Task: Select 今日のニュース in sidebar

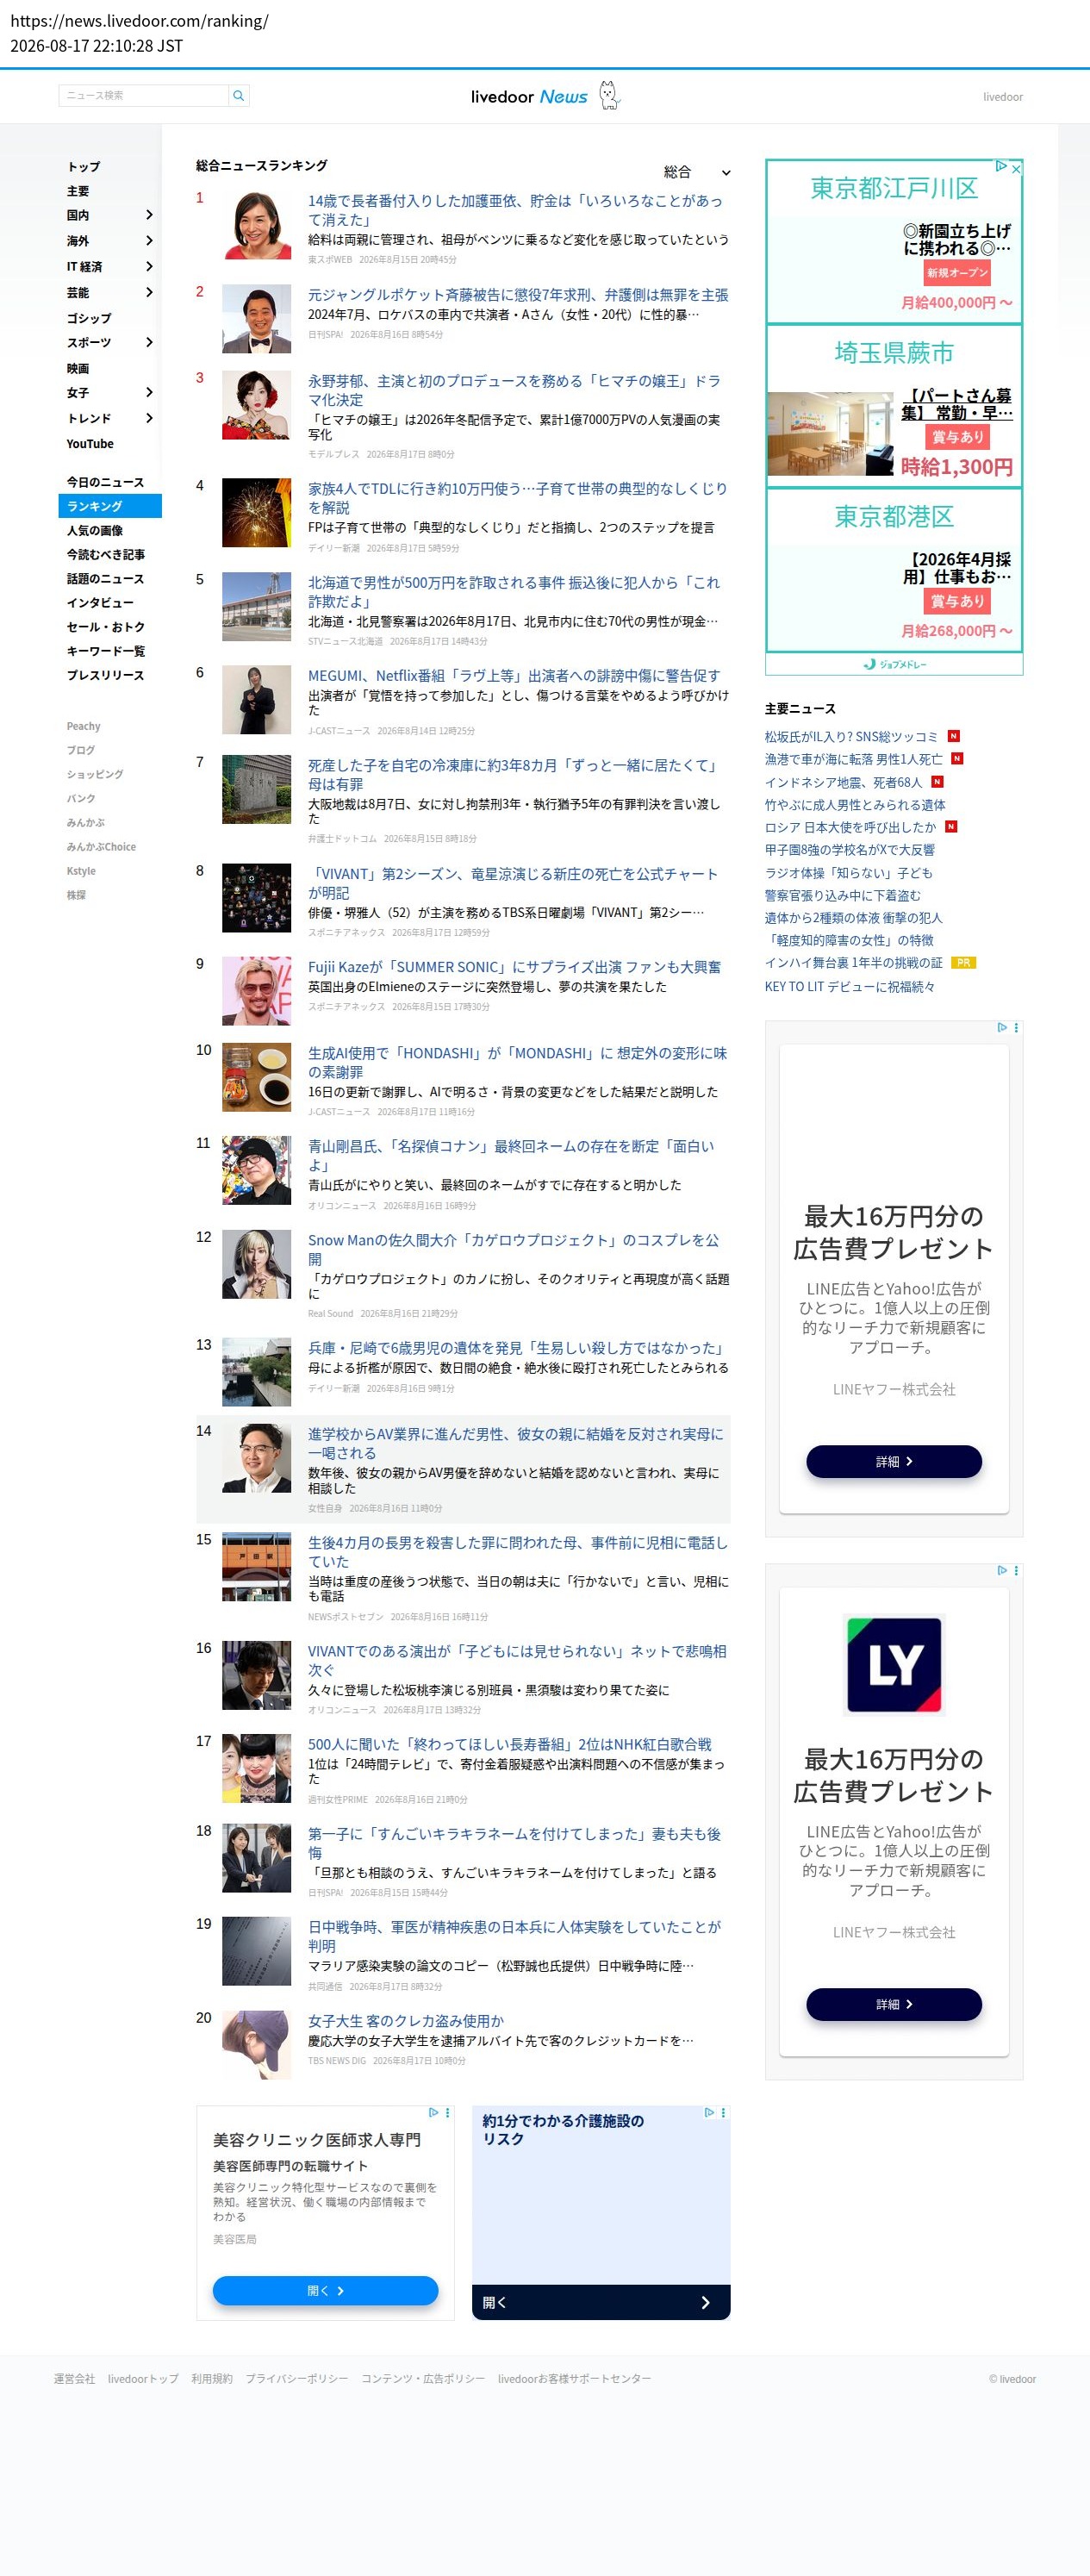Action: coord(105,482)
